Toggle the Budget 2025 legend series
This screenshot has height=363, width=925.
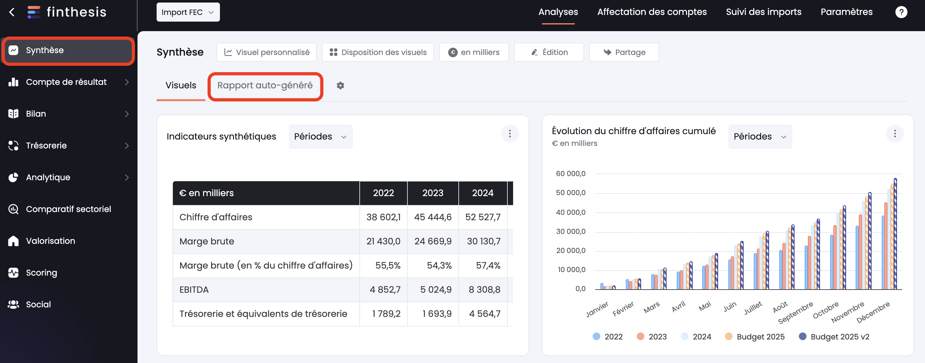[x=755, y=336]
